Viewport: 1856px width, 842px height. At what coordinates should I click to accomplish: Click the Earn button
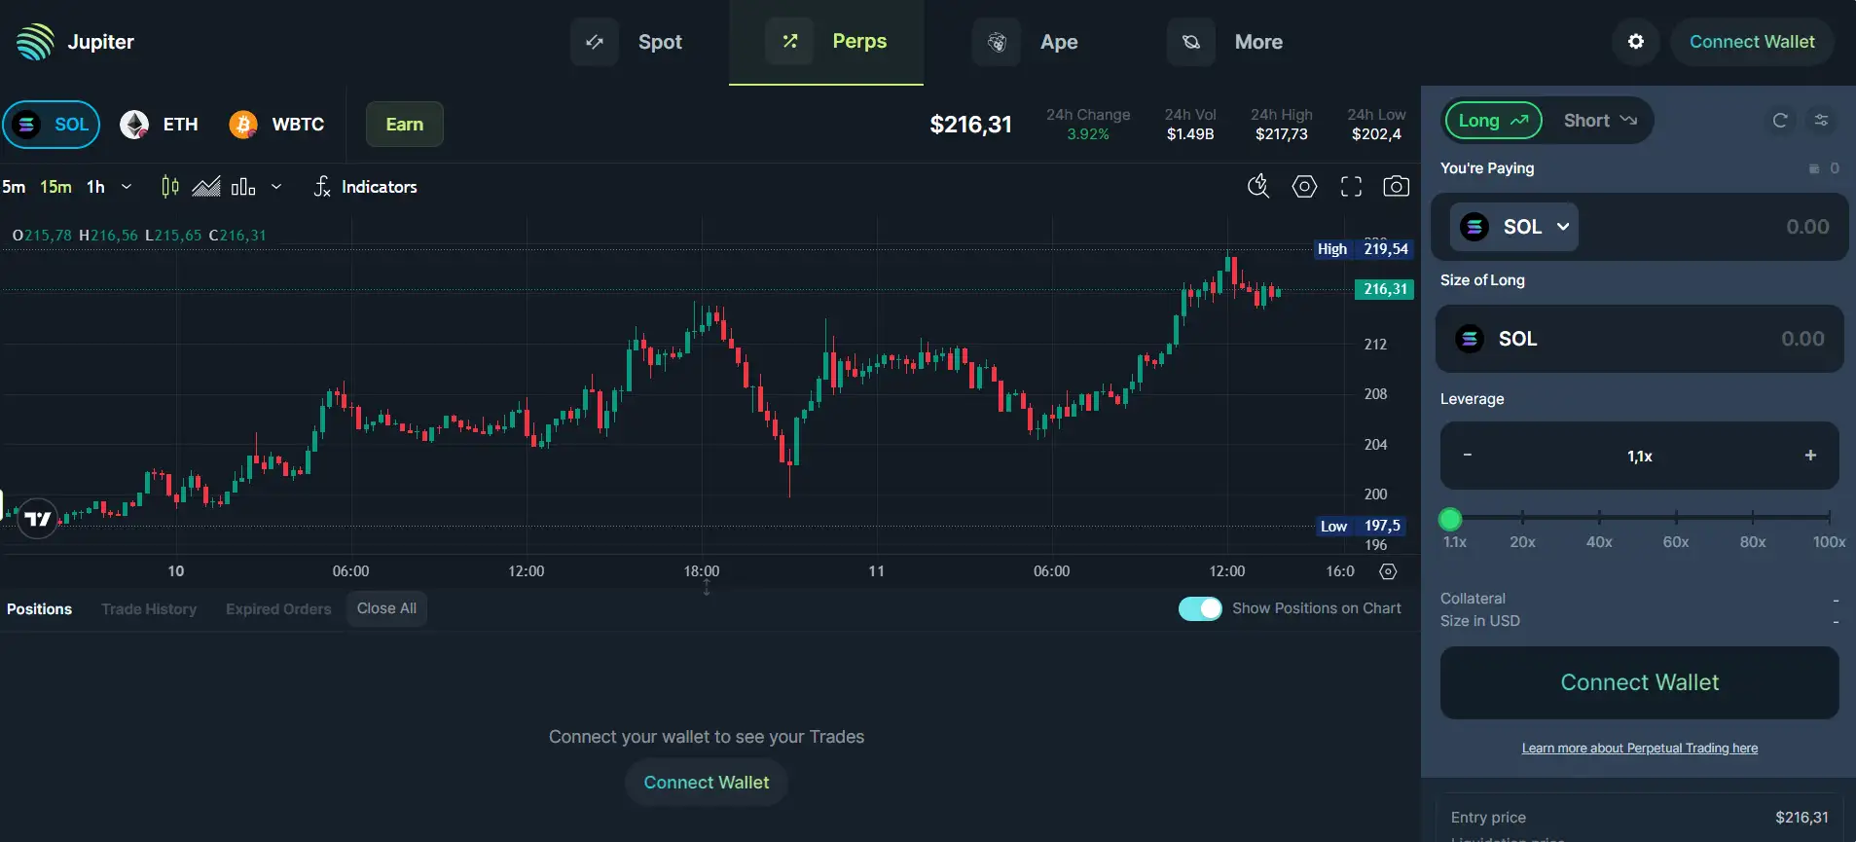coord(404,125)
